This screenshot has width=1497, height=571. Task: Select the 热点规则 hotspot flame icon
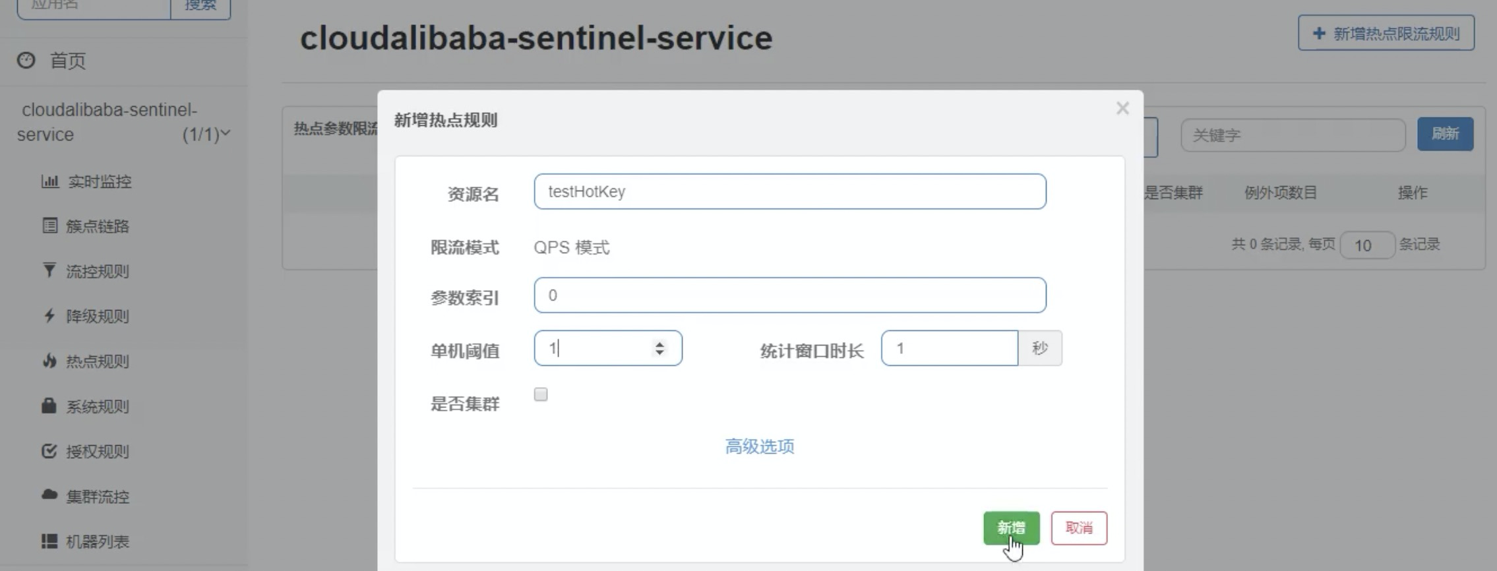(47, 361)
